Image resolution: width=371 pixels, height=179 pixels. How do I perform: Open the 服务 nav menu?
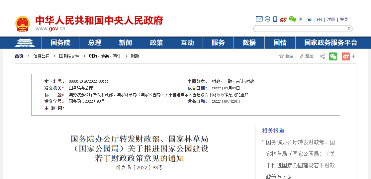click(218, 43)
